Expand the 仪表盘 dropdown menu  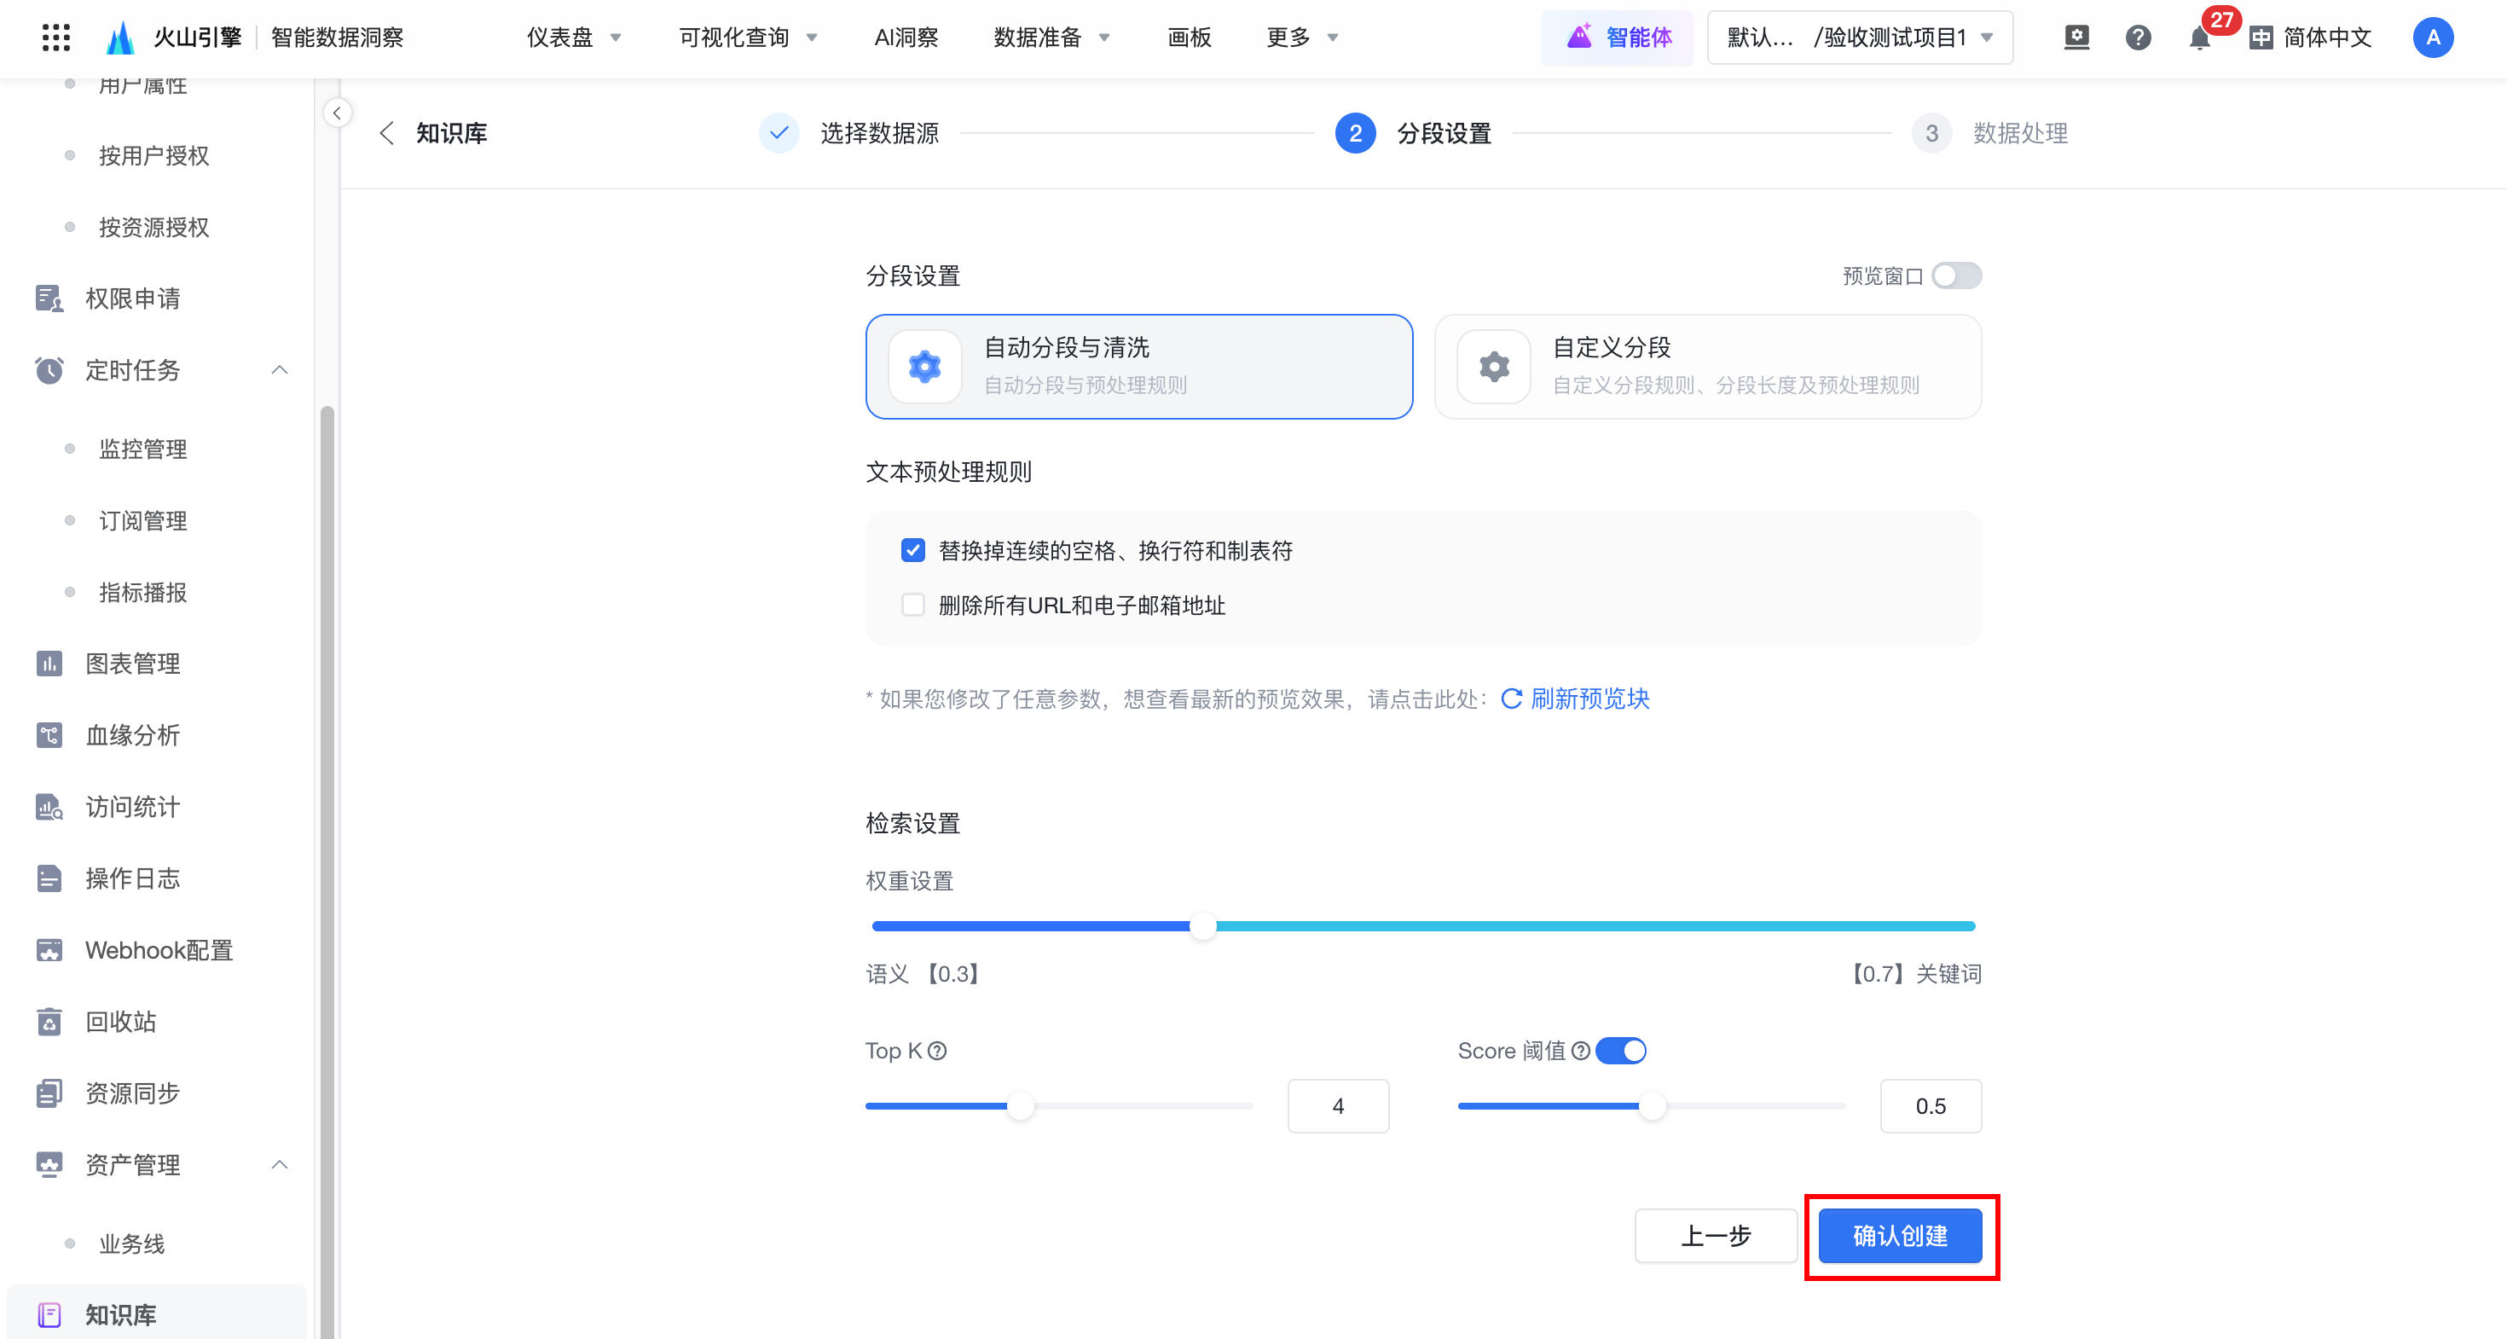[573, 38]
